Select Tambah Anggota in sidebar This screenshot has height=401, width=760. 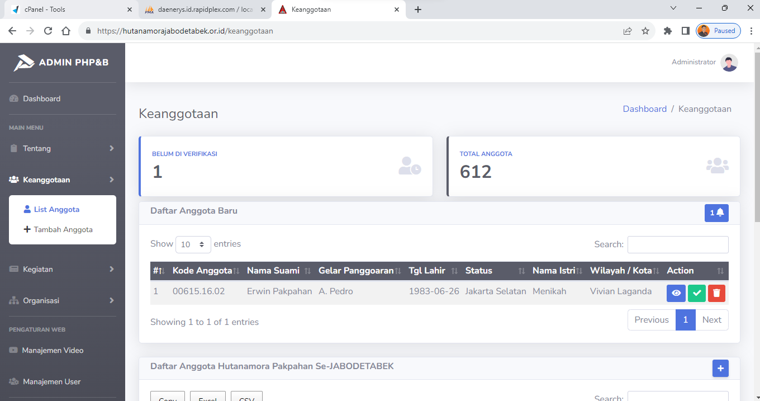coord(63,229)
